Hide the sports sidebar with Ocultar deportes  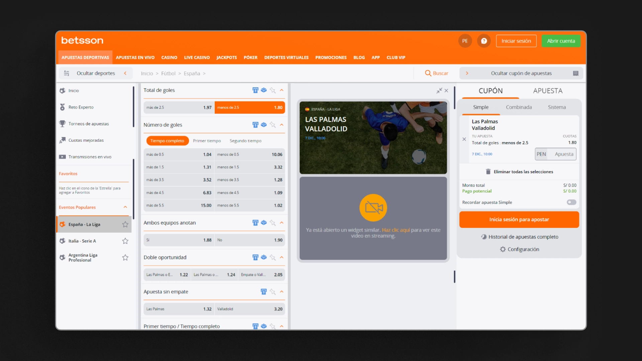(96, 73)
